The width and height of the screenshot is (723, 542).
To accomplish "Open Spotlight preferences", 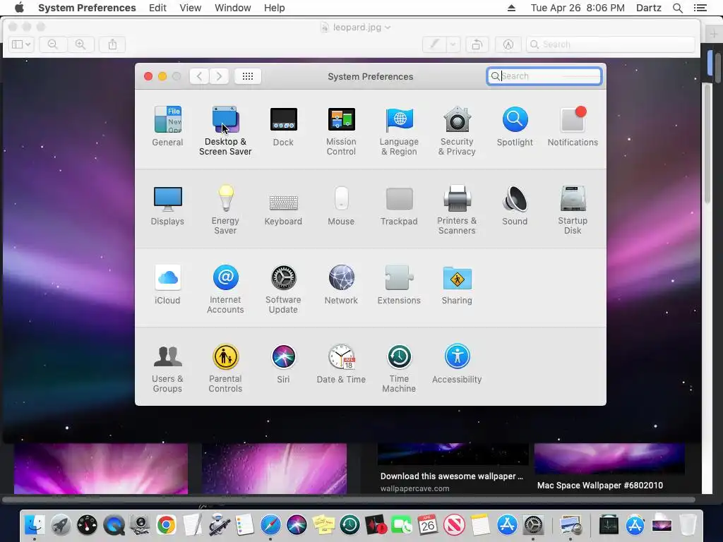I will click(515, 126).
